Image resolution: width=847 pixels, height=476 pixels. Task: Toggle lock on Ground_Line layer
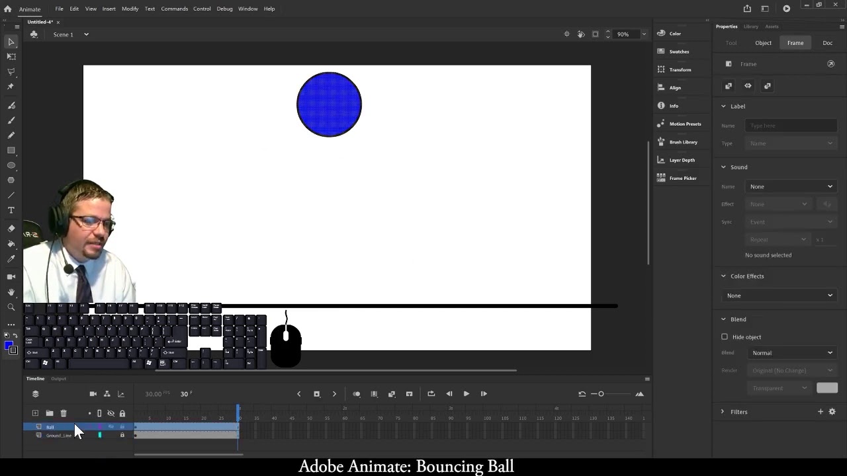122,435
